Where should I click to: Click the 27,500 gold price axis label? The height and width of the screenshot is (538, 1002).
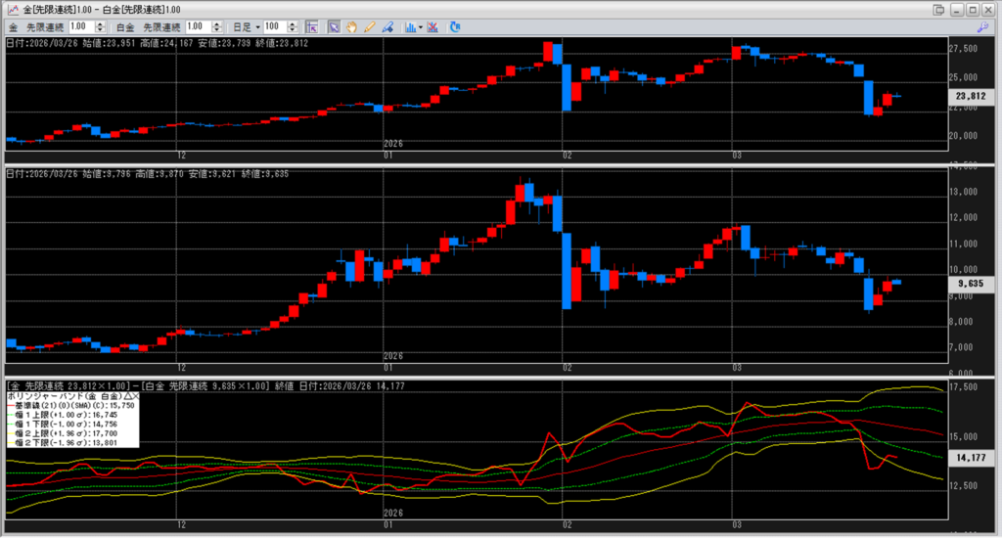click(x=964, y=49)
